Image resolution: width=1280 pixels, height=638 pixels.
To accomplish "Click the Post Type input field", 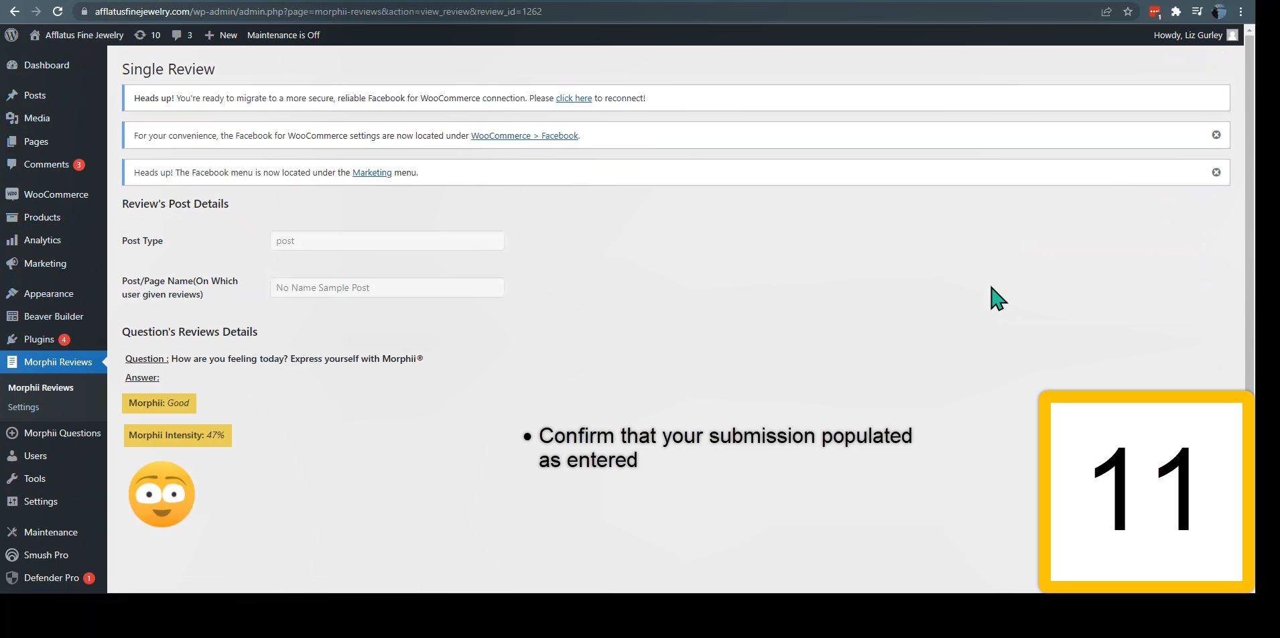I will (387, 241).
